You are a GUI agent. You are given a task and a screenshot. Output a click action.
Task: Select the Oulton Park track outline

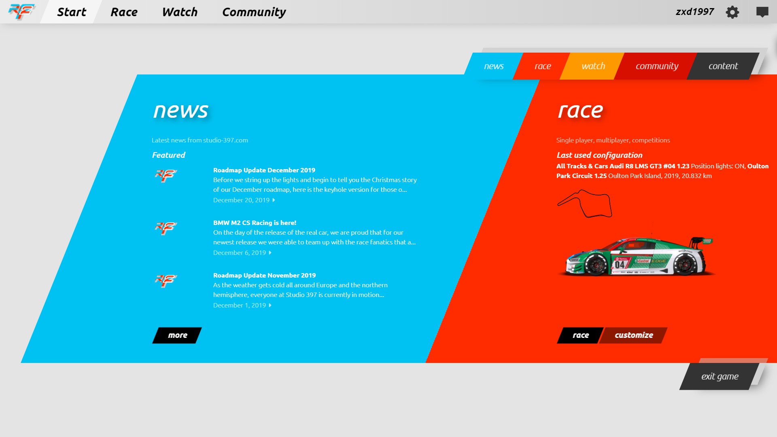point(584,204)
